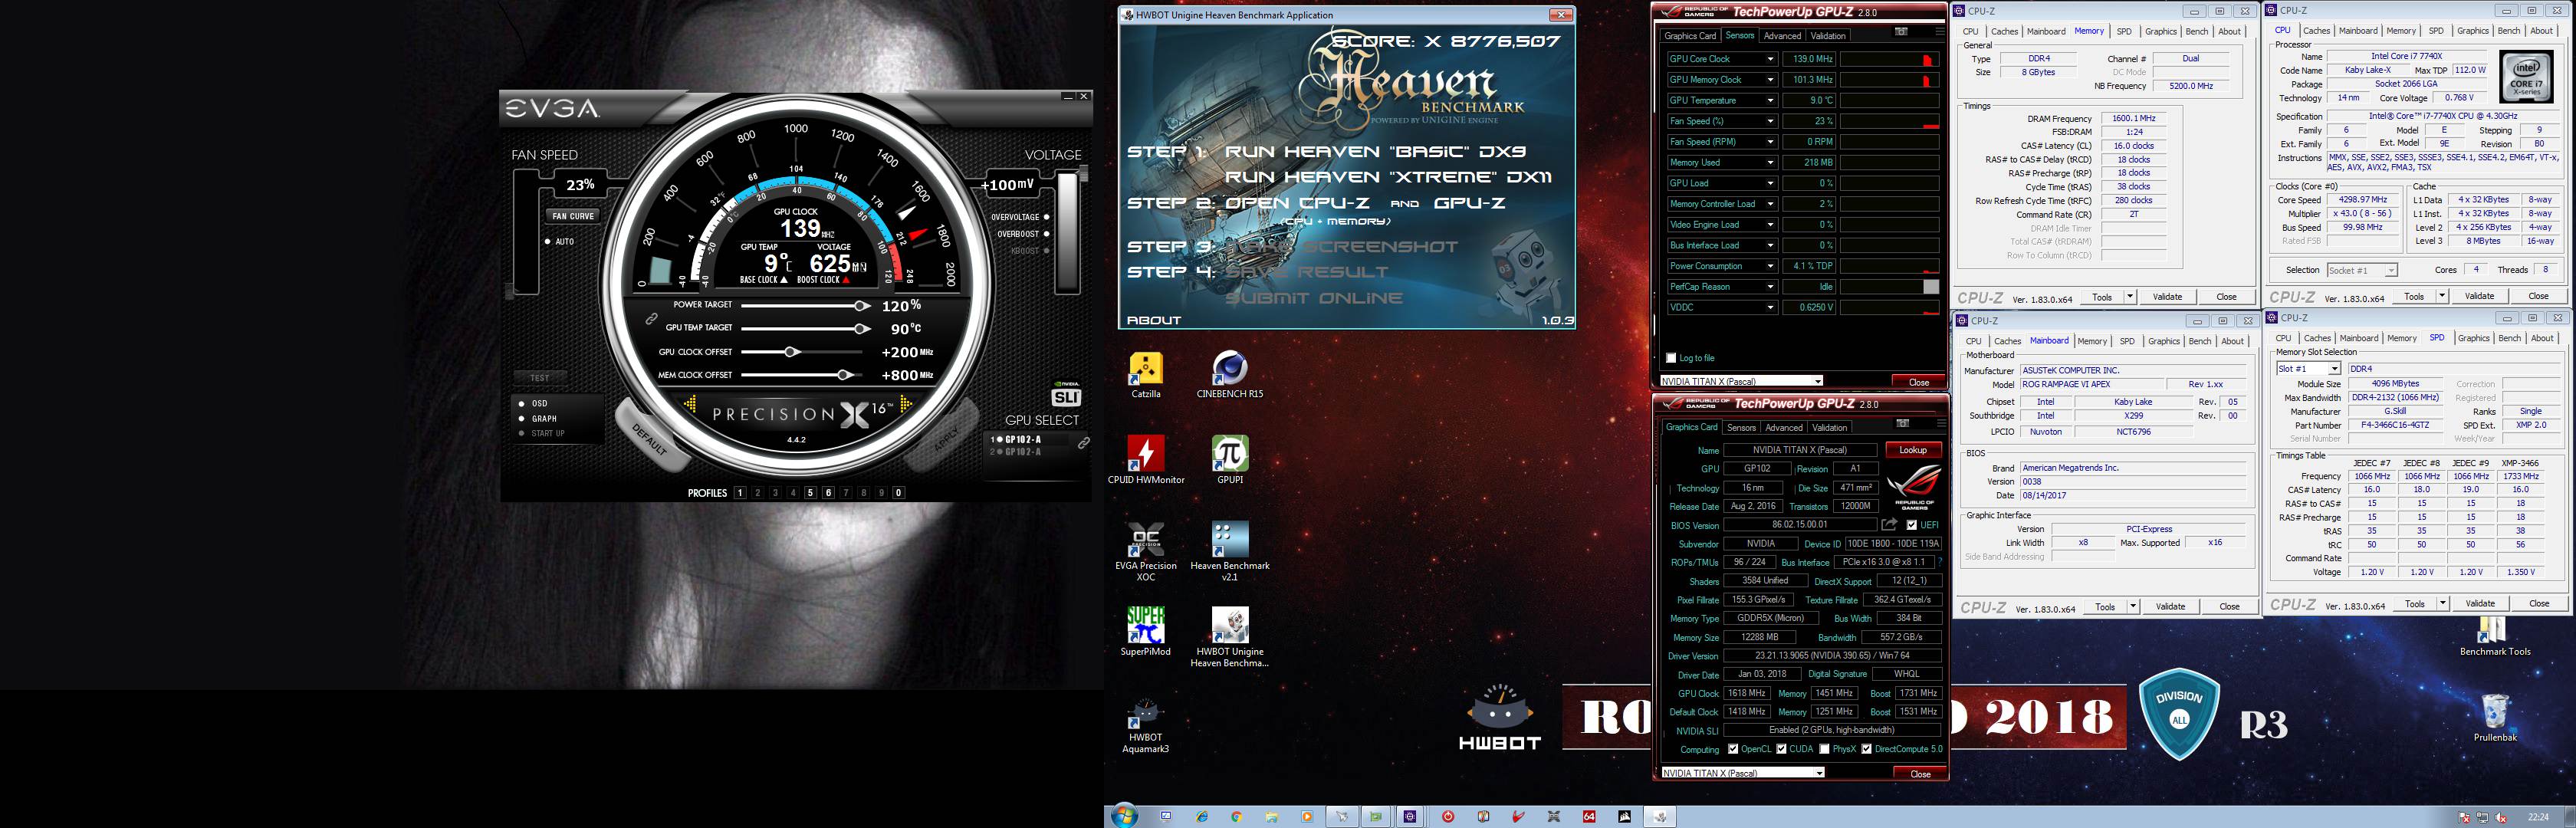The width and height of the screenshot is (2576, 828).
Task: Click screenshot camera icon in GPU-Z Sensors window
Action: [1901, 32]
